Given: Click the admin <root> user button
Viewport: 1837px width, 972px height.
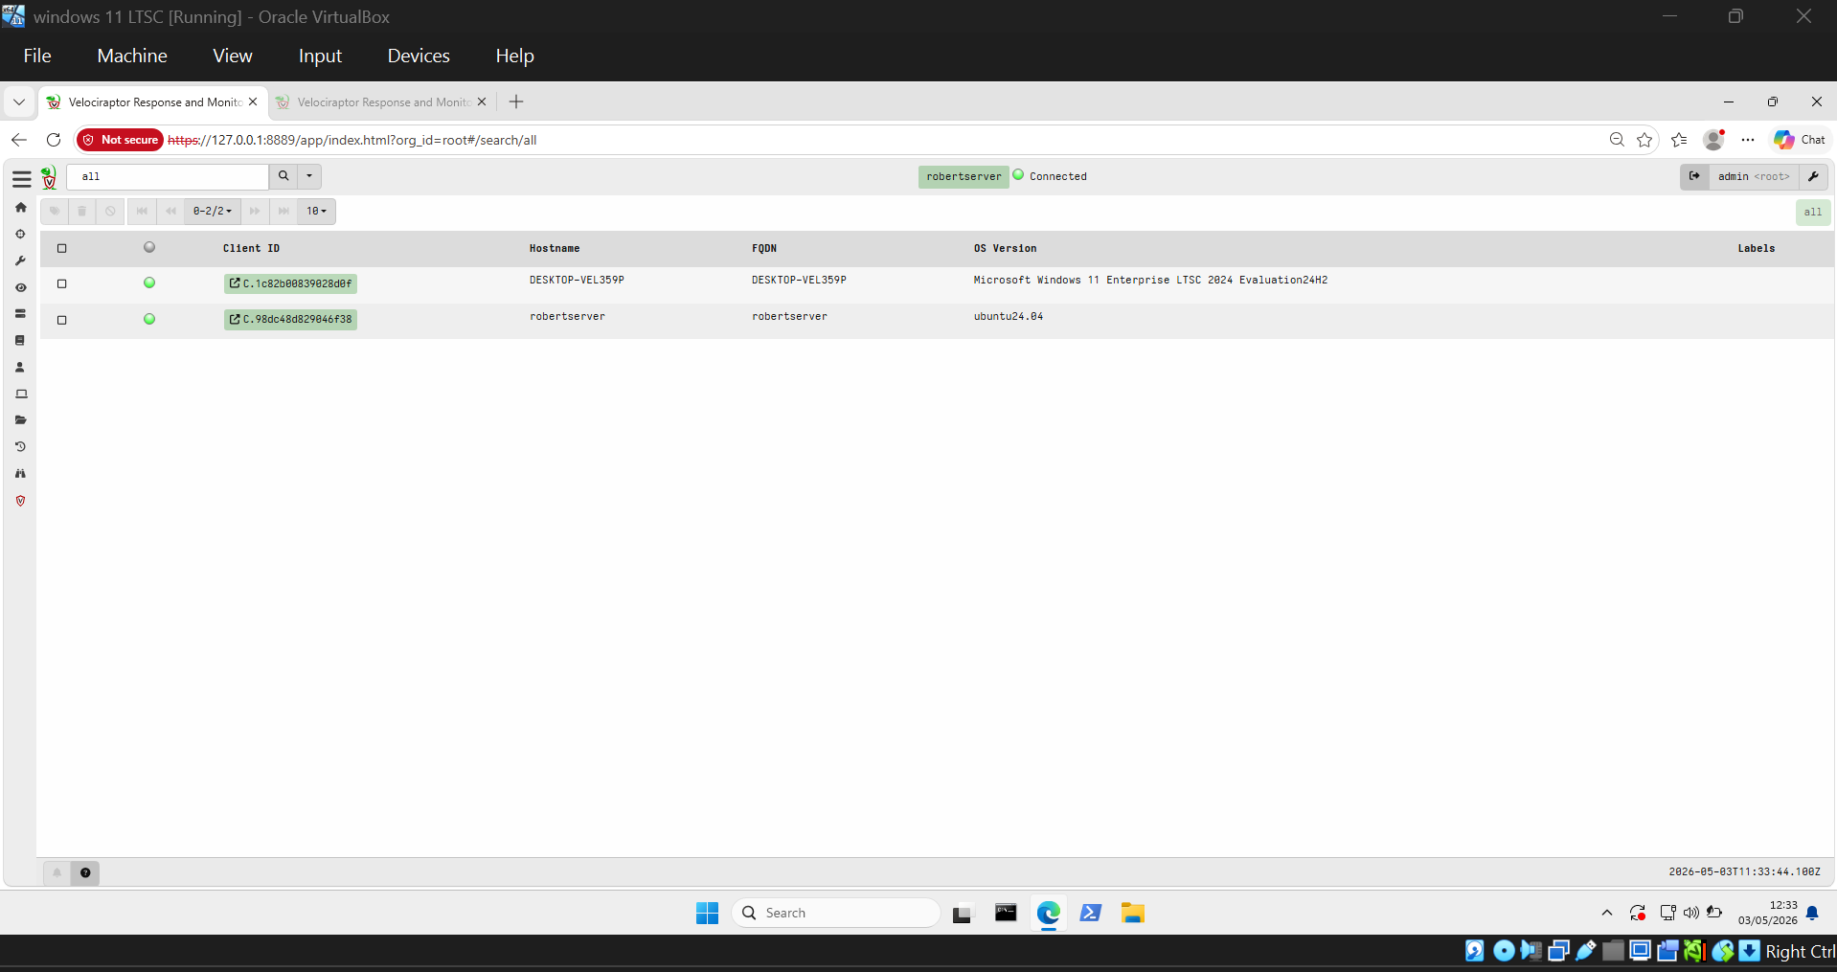Looking at the screenshot, I should (x=1754, y=176).
